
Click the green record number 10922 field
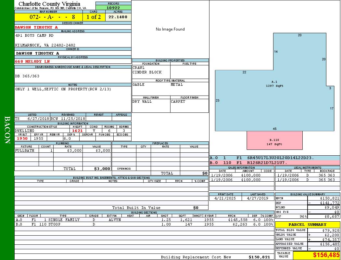[x=113, y=7]
